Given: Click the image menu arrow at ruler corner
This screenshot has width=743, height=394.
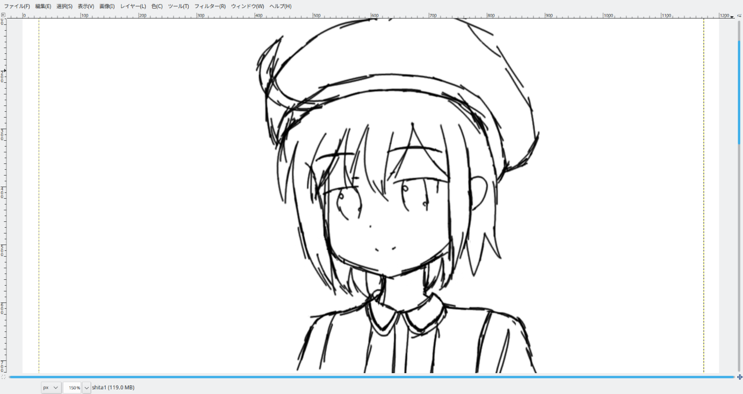Looking at the screenshot, I should click(x=3, y=15).
